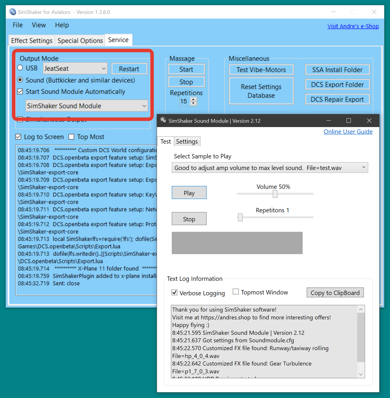This screenshot has height=398, width=390.
Task: Click DCS Repair Export button
Action: (x=337, y=99)
